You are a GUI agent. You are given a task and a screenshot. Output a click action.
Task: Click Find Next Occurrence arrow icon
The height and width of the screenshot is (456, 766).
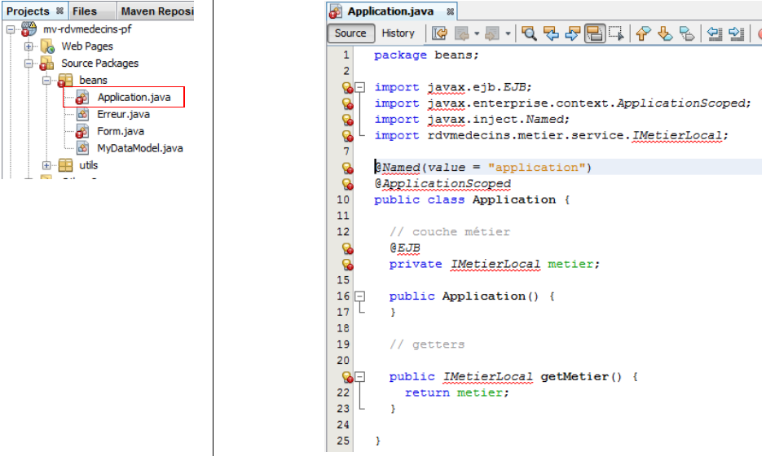pyautogui.click(x=572, y=33)
